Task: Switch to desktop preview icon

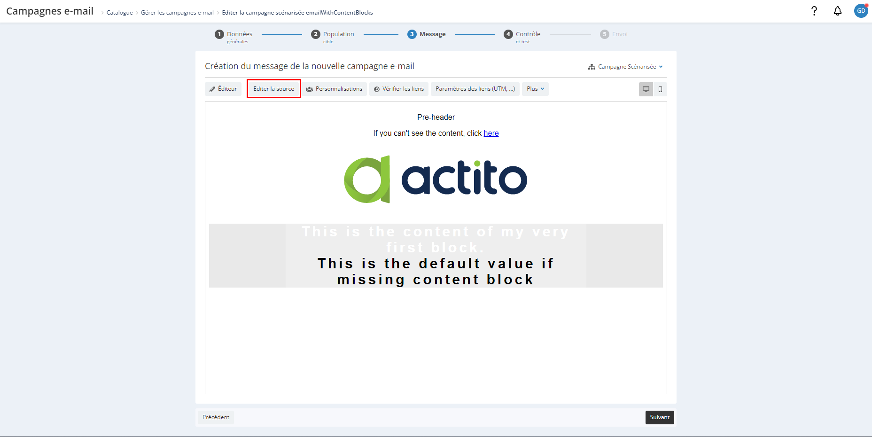Action: click(x=646, y=89)
